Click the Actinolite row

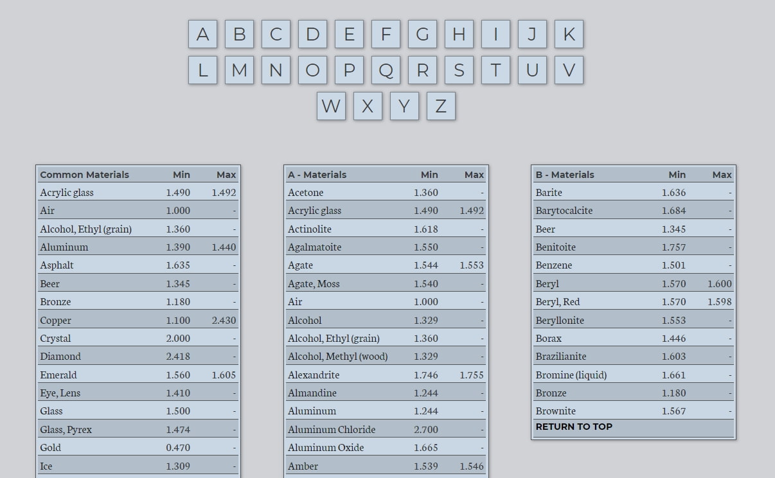coord(386,229)
